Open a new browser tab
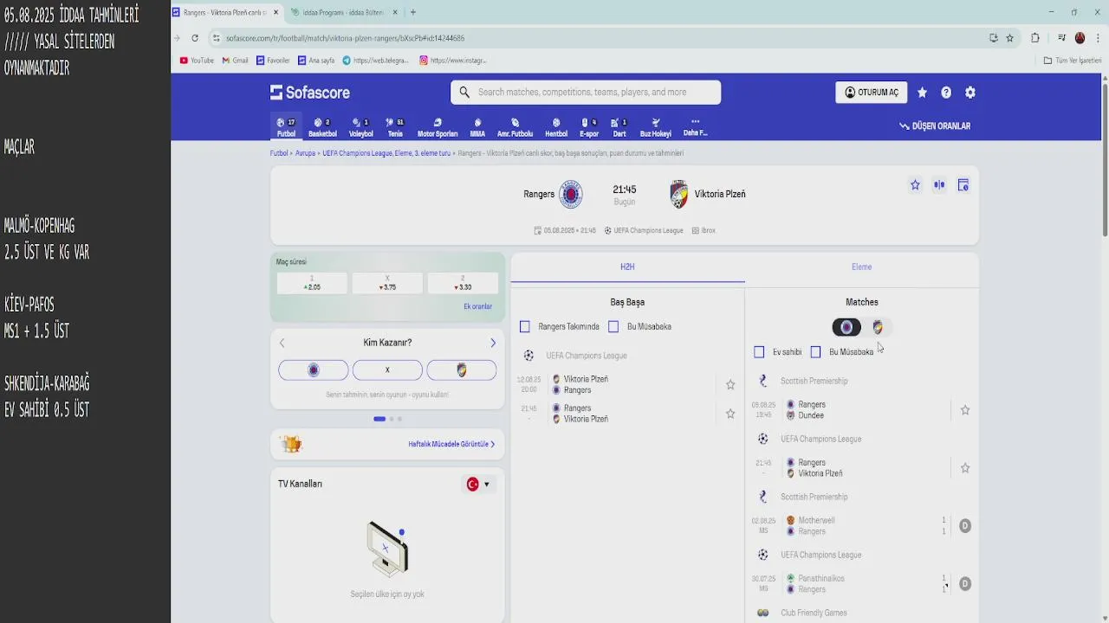The width and height of the screenshot is (1109, 623). click(413, 12)
